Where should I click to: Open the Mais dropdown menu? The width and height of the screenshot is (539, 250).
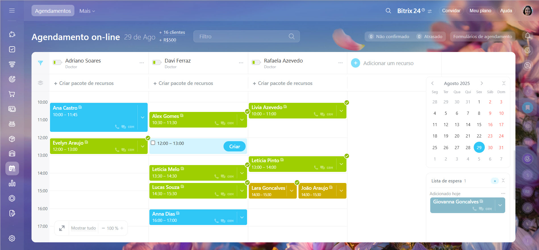pos(87,11)
